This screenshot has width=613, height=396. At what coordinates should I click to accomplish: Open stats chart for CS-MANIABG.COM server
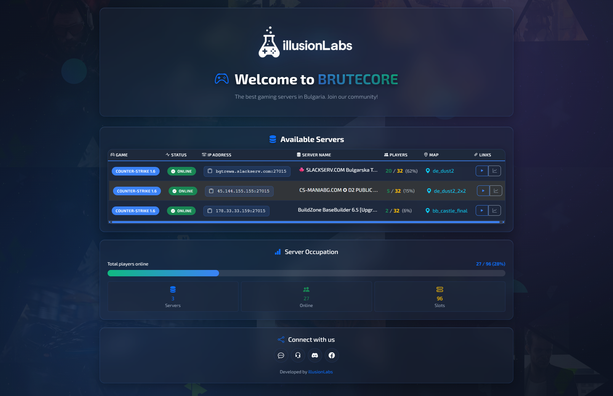pos(496,191)
